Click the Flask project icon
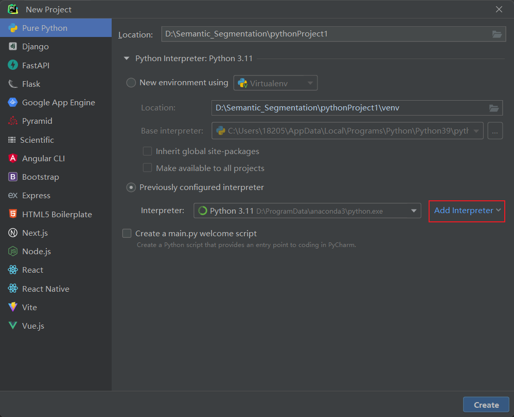 tap(13, 84)
